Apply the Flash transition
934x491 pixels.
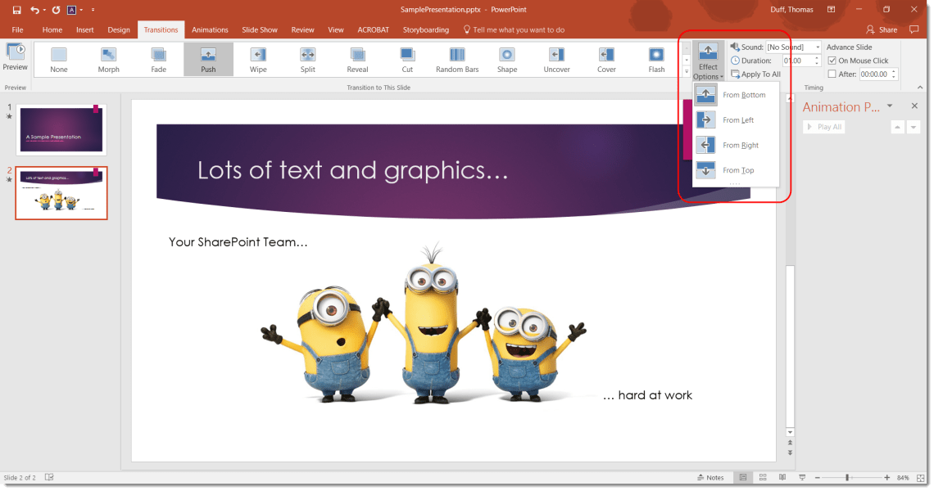(656, 57)
